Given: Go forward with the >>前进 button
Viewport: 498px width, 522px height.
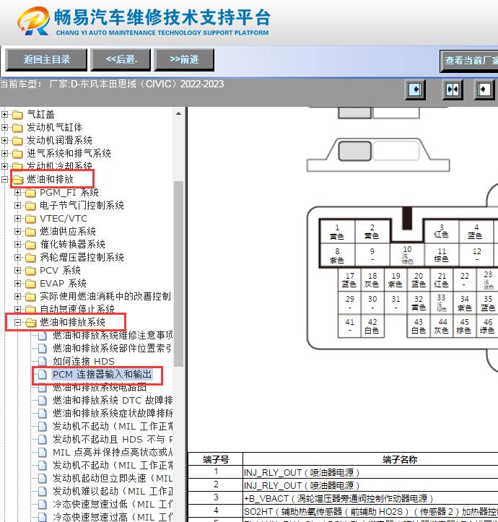Looking at the screenshot, I should pos(184,60).
